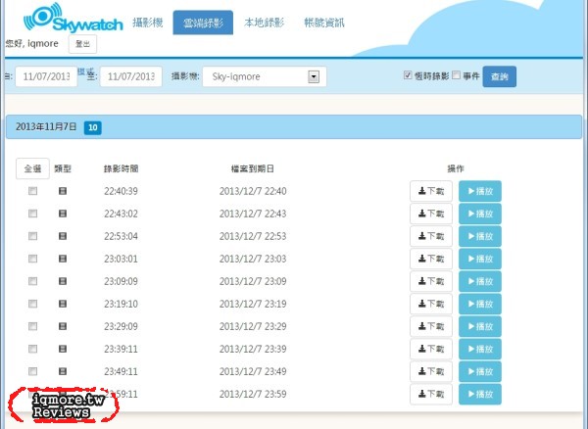Play the 23:39:11 recording
The height and width of the screenshot is (429, 588).
480,349
